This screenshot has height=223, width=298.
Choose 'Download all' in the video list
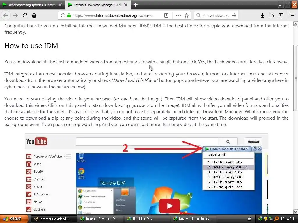click(217, 155)
